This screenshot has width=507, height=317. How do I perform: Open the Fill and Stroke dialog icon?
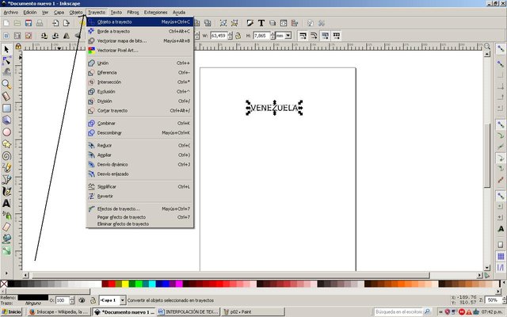250,23
